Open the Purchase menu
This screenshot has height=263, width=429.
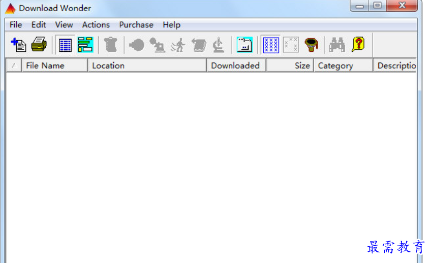click(136, 25)
